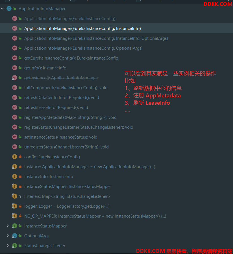Click field icon of instanceInfo
Screen dimensions: 233x254
click(15, 177)
